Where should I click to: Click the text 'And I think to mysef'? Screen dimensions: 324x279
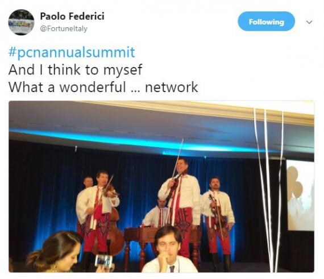click(x=75, y=70)
